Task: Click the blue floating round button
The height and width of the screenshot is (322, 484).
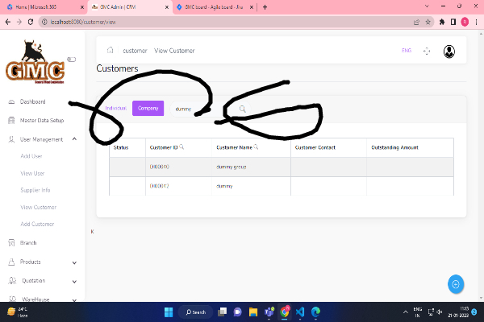Action: [x=456, y=283]
